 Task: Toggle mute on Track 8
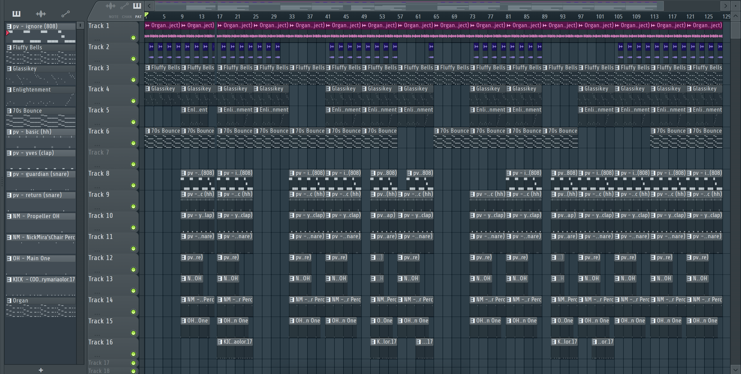click(133, 185)
